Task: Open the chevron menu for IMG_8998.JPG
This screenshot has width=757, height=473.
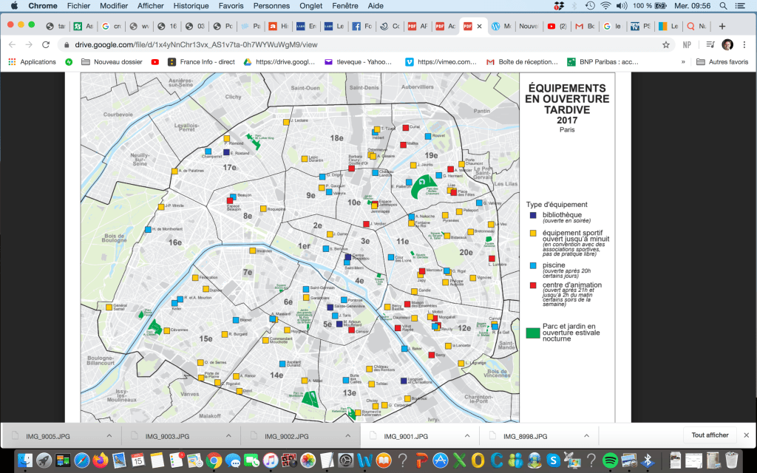Action: coord(587,435)
